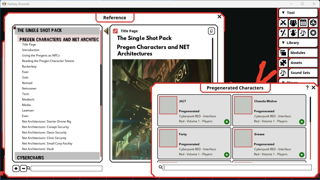Add Forty using the green plus button

tap(226, 155)
